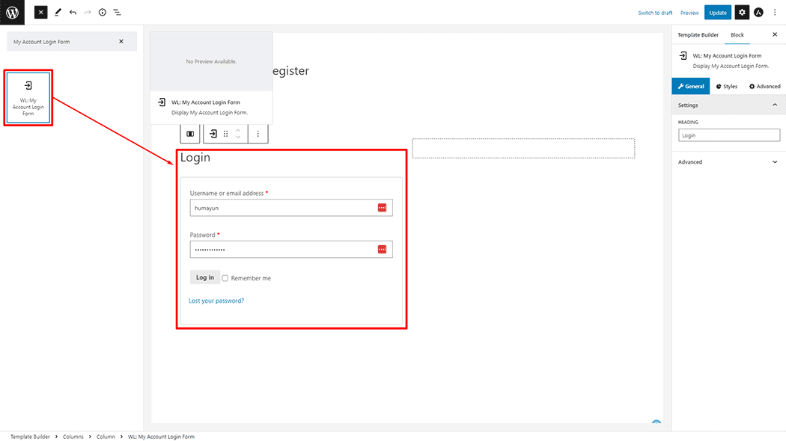Viewport: 786px width, 441px height.
Task: Open the list view outline
Action: [x=118, y=12]
